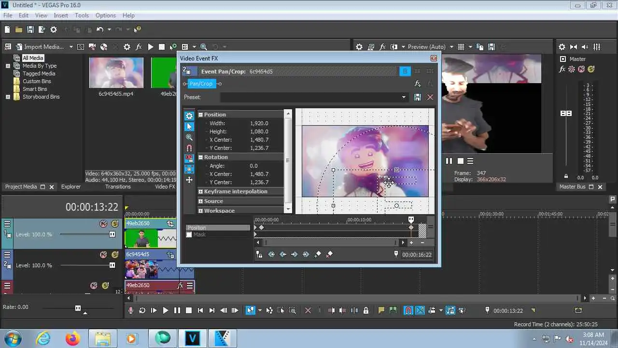Expand the Workspace group
Image resolution: width=618 pixels, height=348 pixels.
point(200,211)
